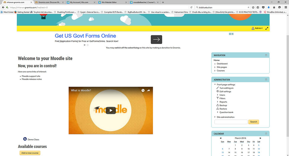Image resolution: width=289 pixels, height=156 pixels.
Task: Click the vertical page scrollbar
Action: tap(288, 85)
